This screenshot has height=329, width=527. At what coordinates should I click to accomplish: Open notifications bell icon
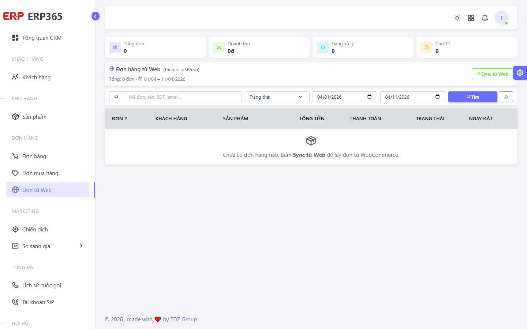coord(485,18)
